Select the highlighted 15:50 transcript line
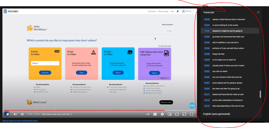 pyautogui.click(x=230, y=31)
